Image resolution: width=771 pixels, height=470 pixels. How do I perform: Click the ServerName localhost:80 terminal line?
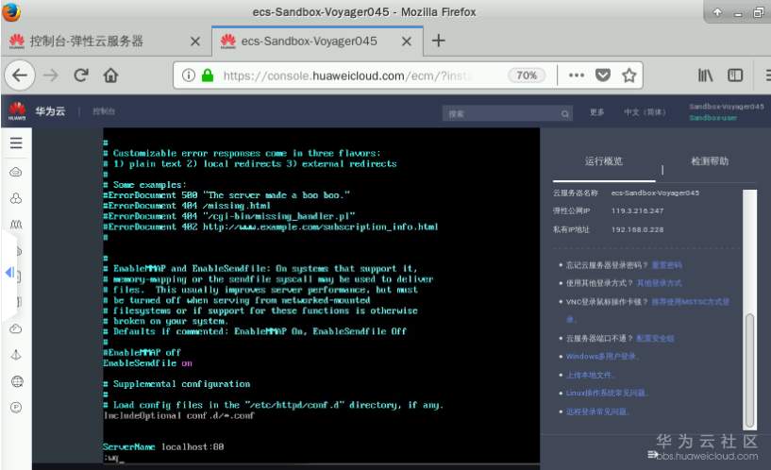[163, 447]
